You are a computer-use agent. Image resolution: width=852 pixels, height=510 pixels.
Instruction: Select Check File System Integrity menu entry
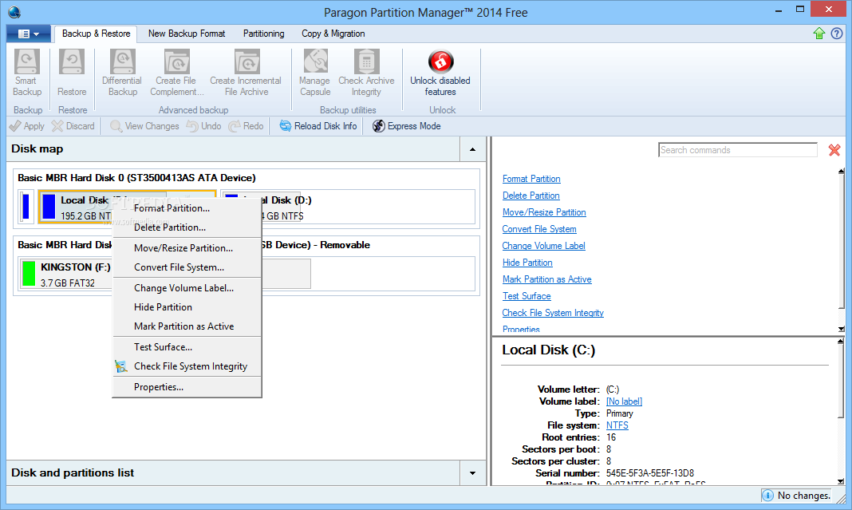pos(187,366)
